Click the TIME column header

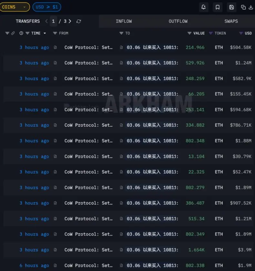[x=36, y=33]
